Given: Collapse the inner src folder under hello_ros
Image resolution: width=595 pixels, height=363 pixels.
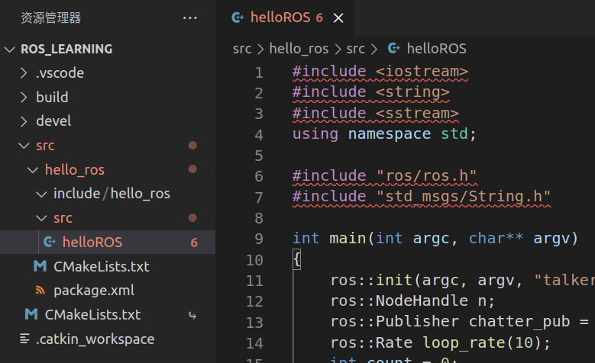Looking at the screenshot, I should 41,218.
